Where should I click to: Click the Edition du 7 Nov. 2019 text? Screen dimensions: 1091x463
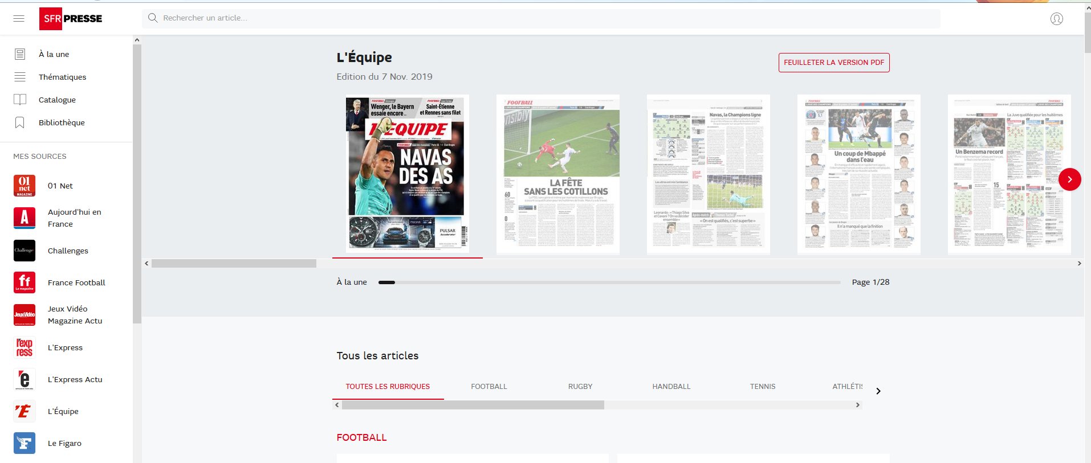(x=384, y=76)
